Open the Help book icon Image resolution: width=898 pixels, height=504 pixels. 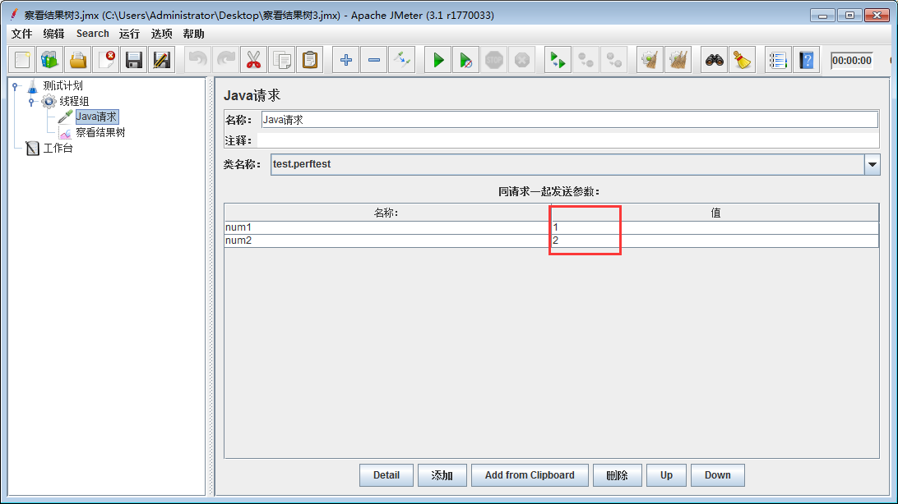[x=807, y=60]
